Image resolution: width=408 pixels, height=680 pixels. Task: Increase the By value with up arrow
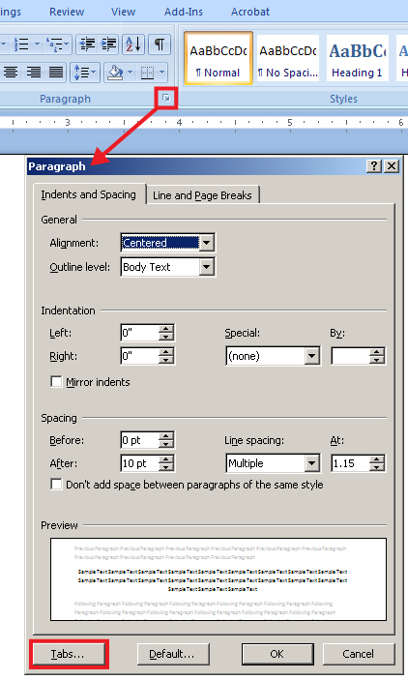coord(377,352)
